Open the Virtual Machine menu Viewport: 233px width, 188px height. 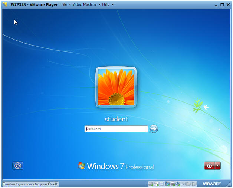[84, 4]
